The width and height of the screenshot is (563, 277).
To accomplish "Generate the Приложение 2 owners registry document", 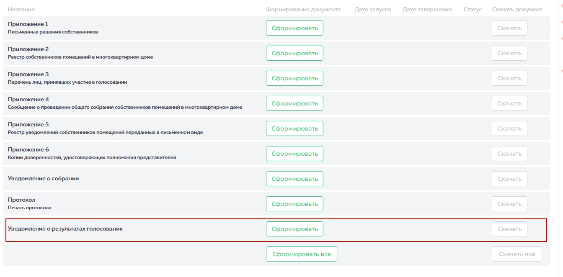I will click(294, 53).
